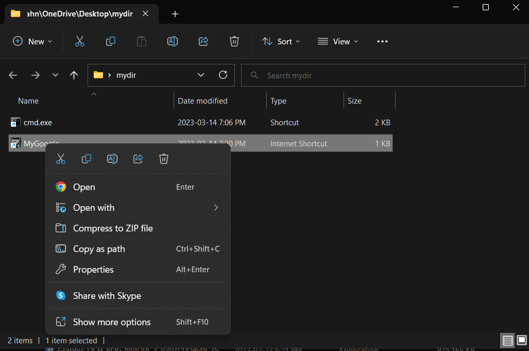Delete the selection with the toolbar trash icon
This screenshot has height=351, width=529.
click(x=234, y=41)
